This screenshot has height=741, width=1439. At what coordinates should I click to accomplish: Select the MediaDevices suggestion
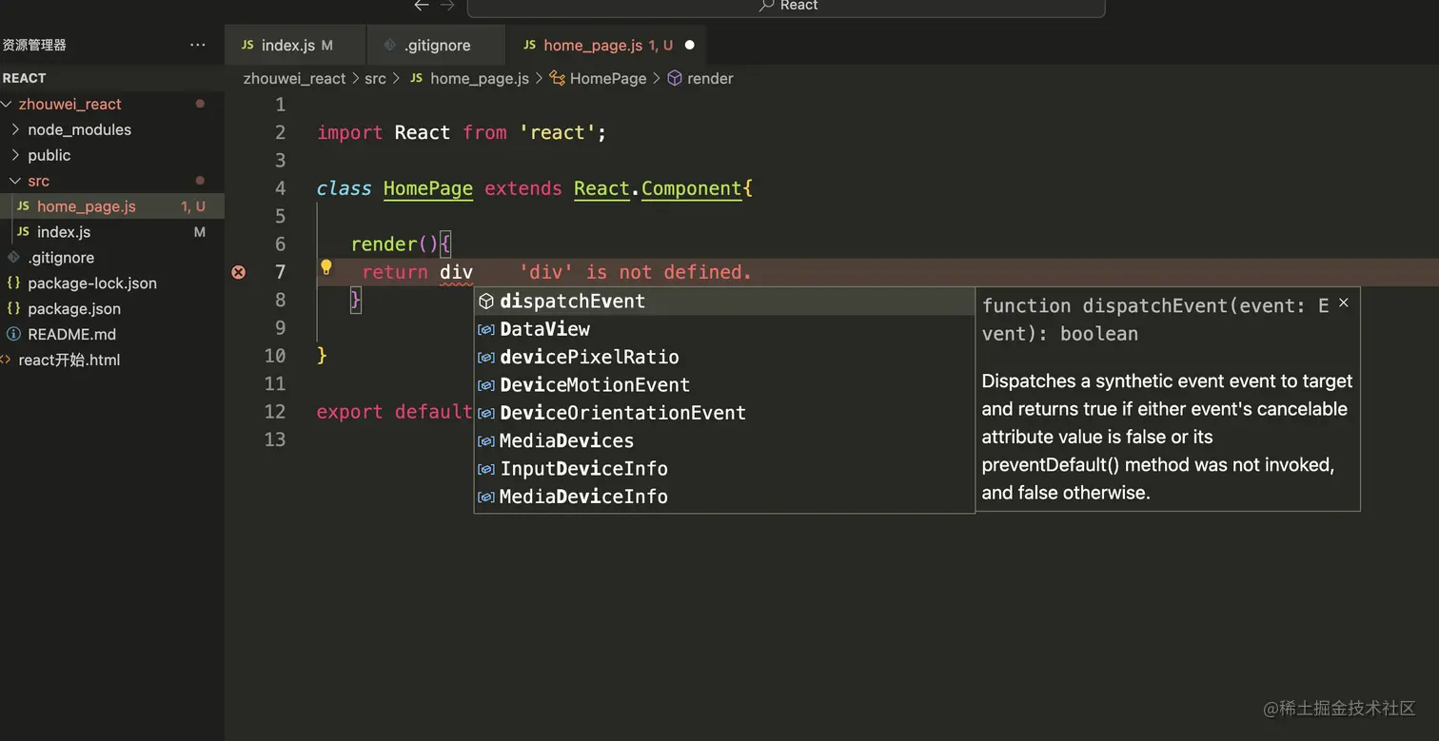[724, 440]
